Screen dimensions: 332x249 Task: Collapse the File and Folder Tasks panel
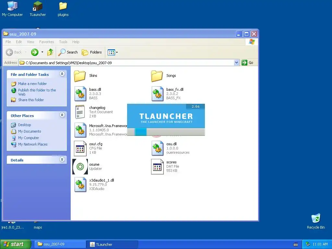[x=62, y=74]
